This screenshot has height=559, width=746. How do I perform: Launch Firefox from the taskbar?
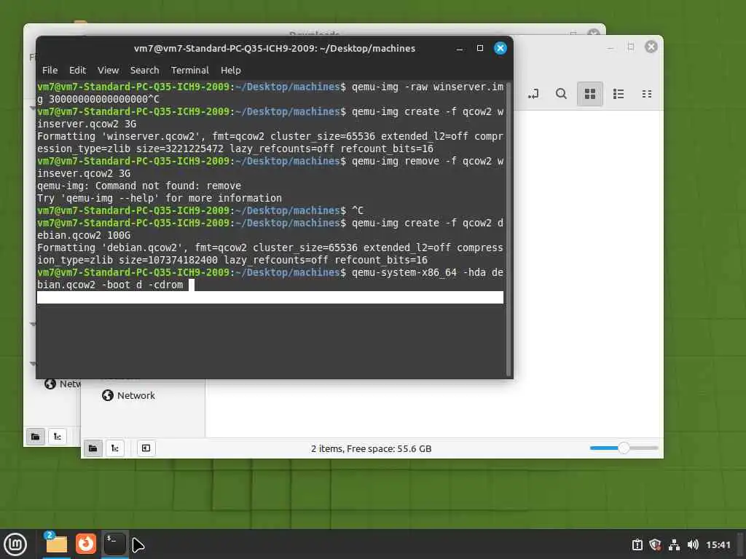click(x=86, y=544)
